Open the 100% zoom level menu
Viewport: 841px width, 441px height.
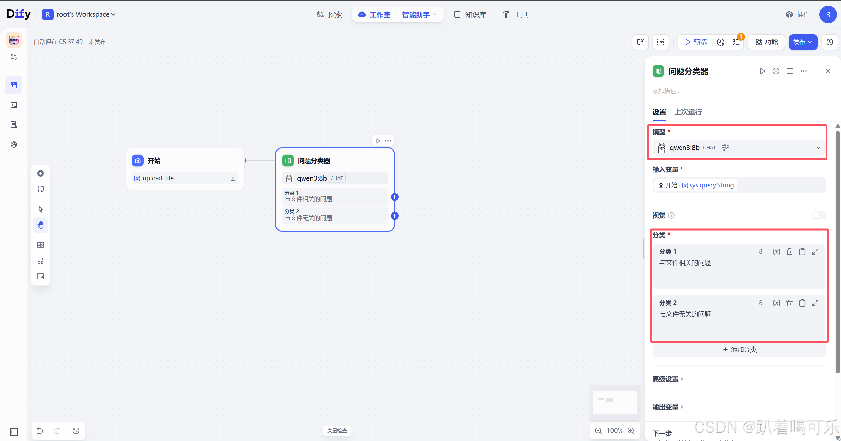(x=615, y=431)
